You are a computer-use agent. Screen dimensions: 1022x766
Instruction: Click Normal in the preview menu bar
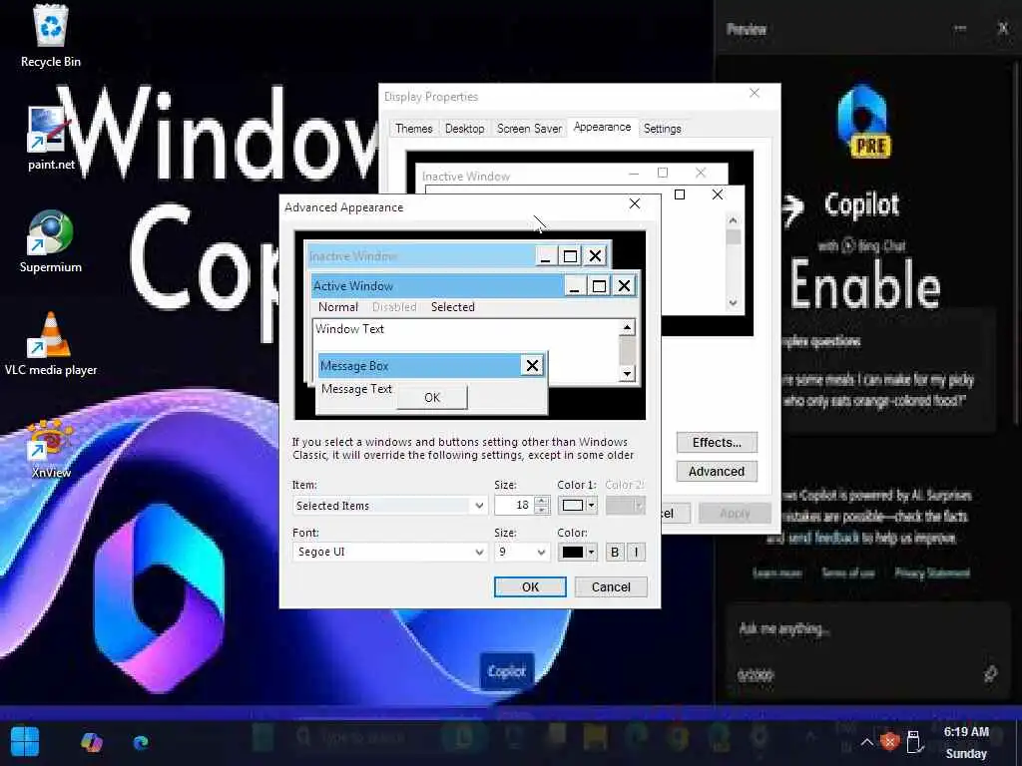[338, 307]
